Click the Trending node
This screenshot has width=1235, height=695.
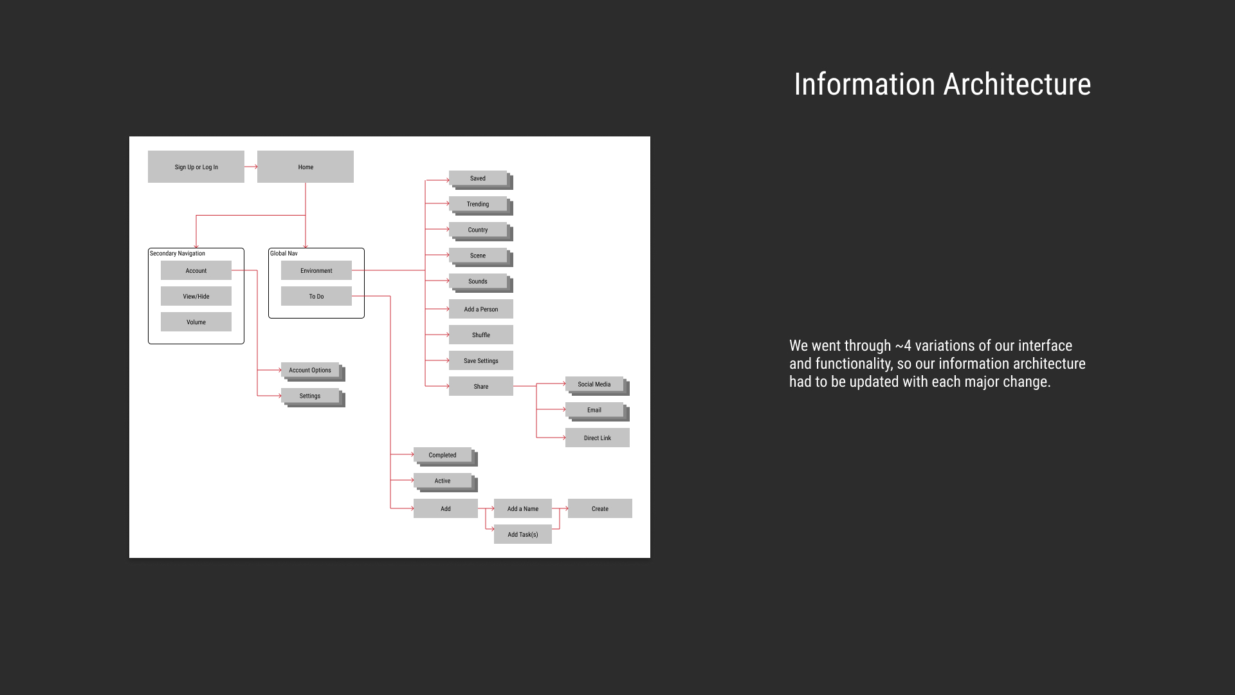(x=478, y=204)
